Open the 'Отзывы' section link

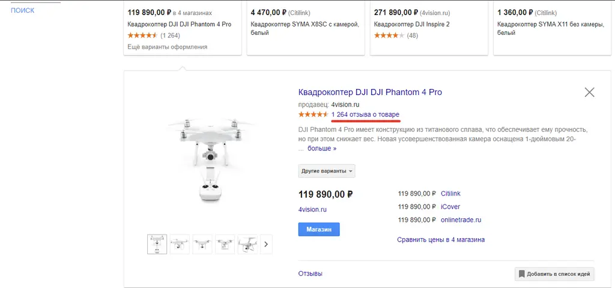tap(310, 274)
